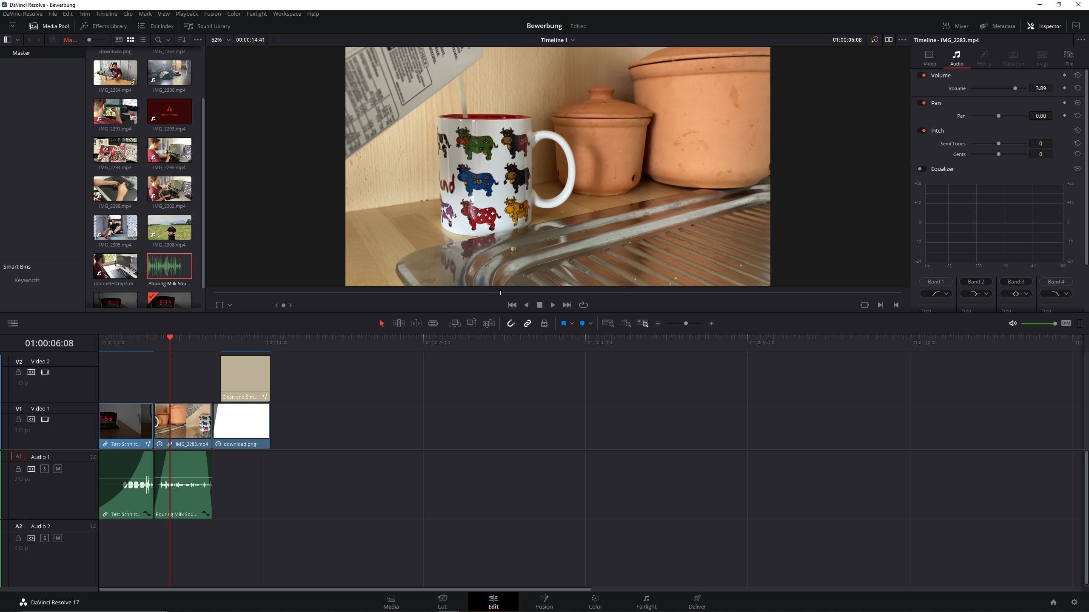The height and width of the screenshot is (612, 1089).
Task: Click the blue Flag icon
Action: (x=563, y=323)
